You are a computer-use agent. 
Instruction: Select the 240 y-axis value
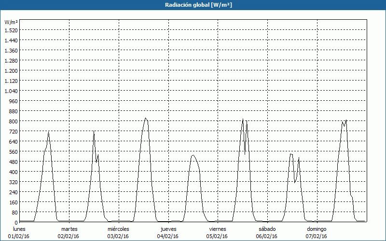14,192
